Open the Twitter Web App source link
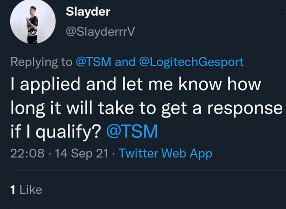Screen dimensions: 286x209 pyautogui.click(x=166, y=153)
